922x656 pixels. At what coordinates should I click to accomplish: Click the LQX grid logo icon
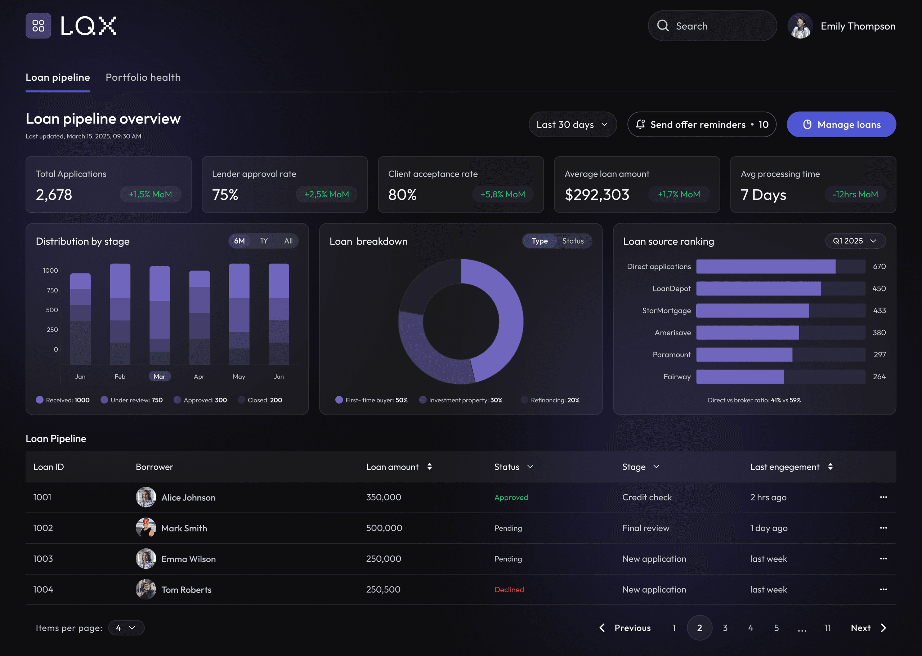pyautogui.click(x=39, y=26)
